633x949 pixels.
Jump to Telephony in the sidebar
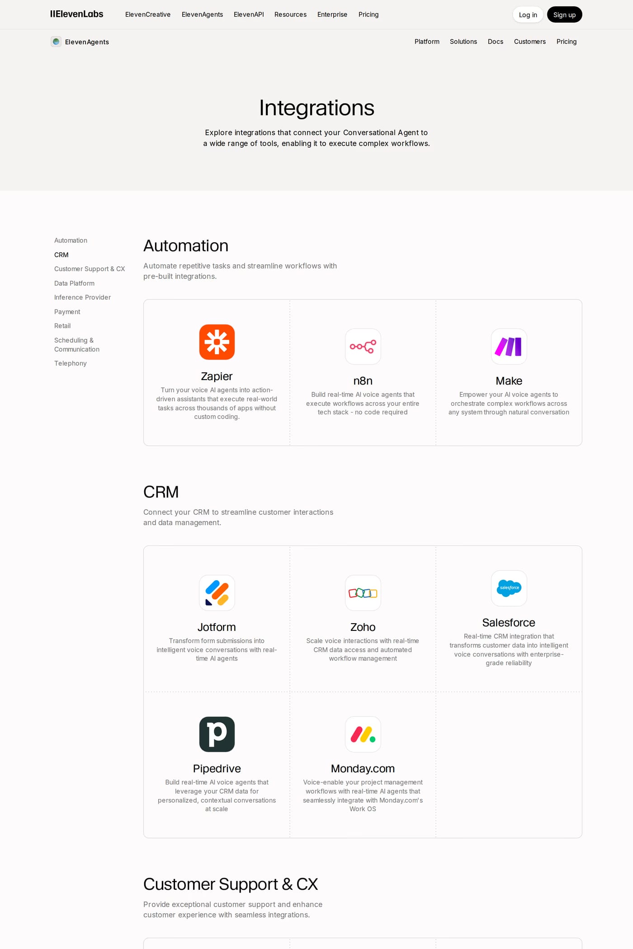point(71,363)
